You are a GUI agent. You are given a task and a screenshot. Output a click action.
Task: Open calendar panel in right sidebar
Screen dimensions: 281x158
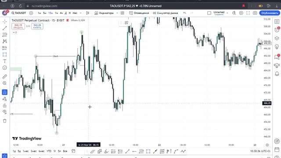coord(277,149)
